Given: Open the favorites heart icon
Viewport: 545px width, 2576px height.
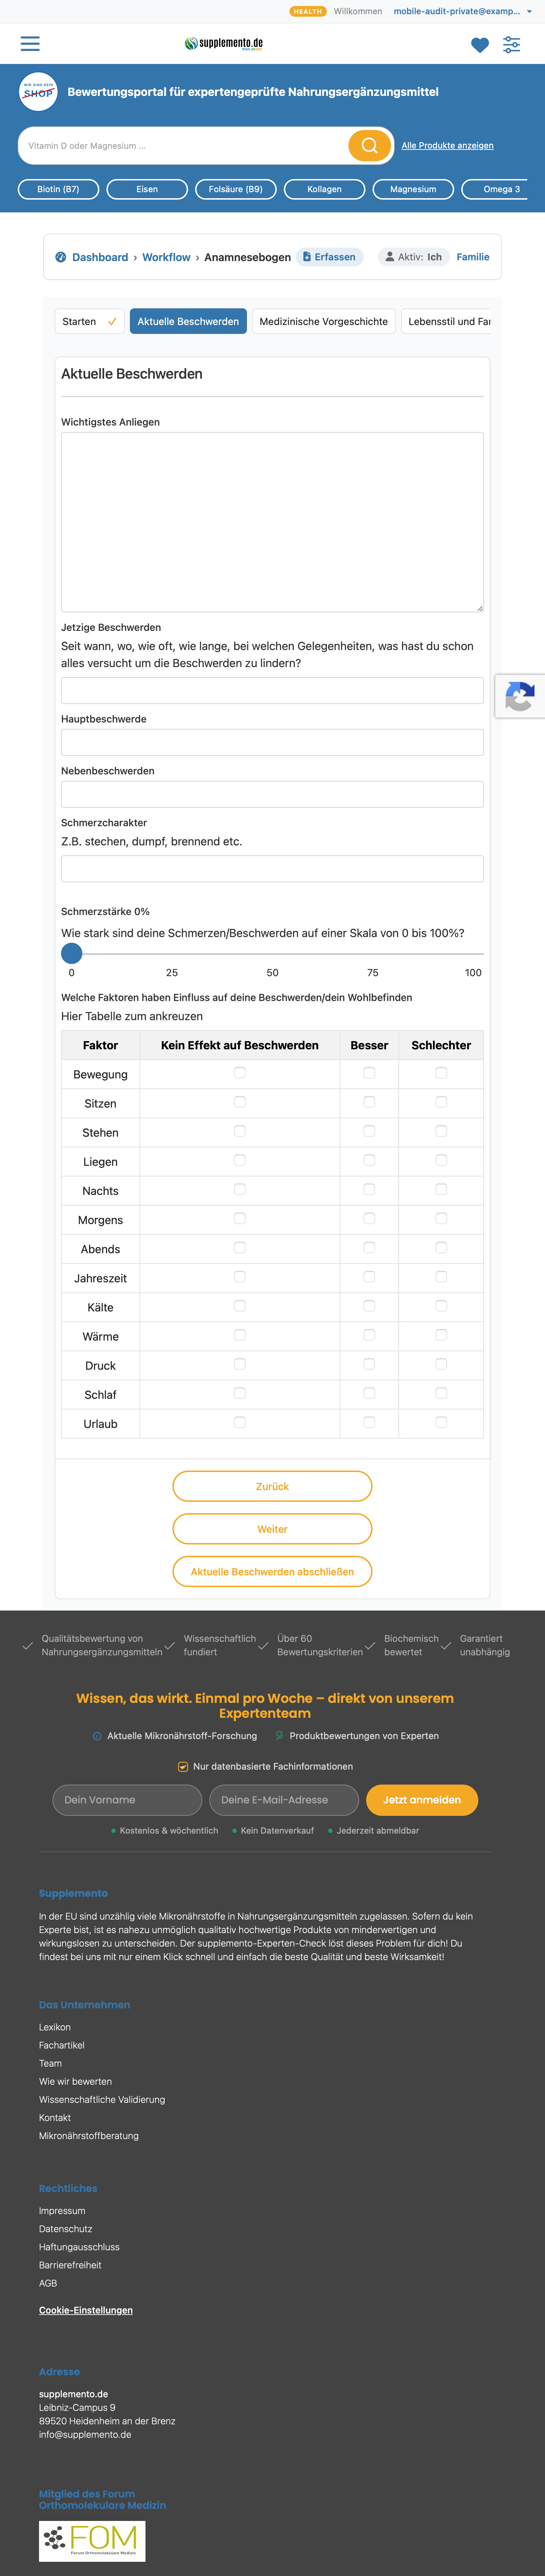Looking at the screenshot, I should click(479, 45).
